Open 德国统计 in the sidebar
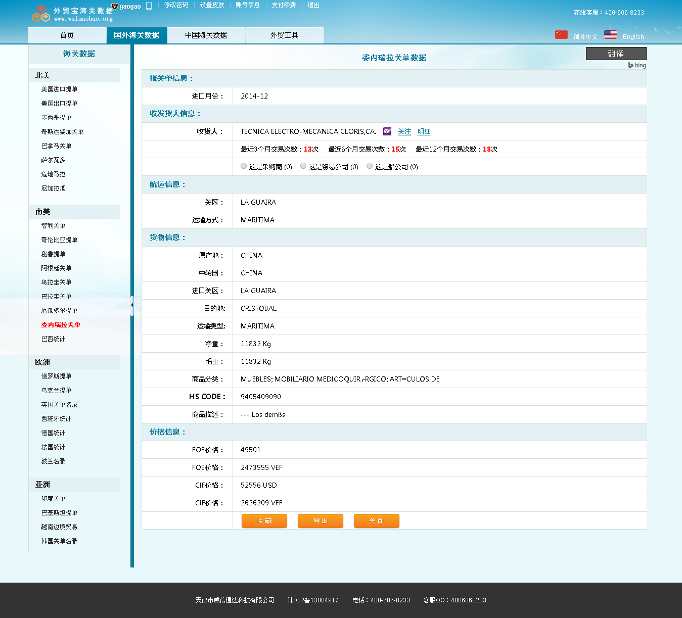Image resolution: width=682 pixels, height=618 pixels. point(53,433)
